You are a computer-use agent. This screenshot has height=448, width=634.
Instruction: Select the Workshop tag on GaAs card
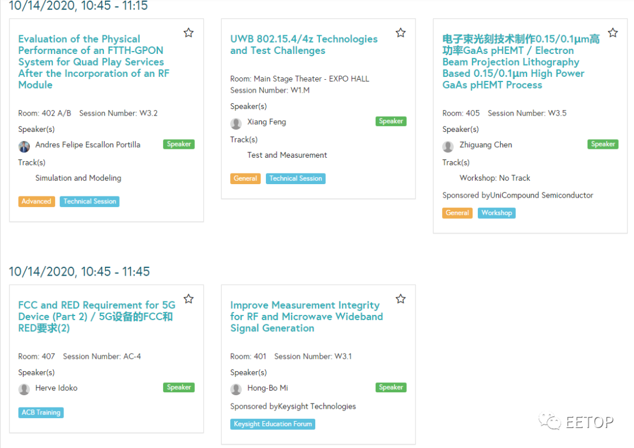[497, 213]
